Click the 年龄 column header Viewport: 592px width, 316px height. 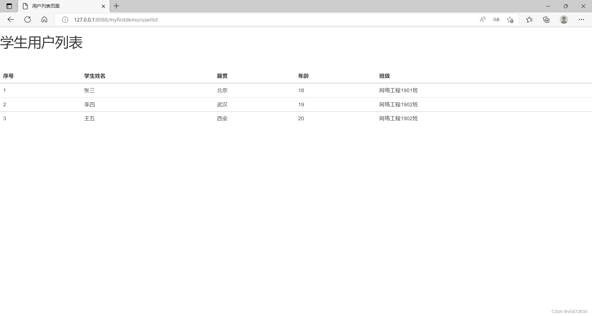tap(303, 76)
